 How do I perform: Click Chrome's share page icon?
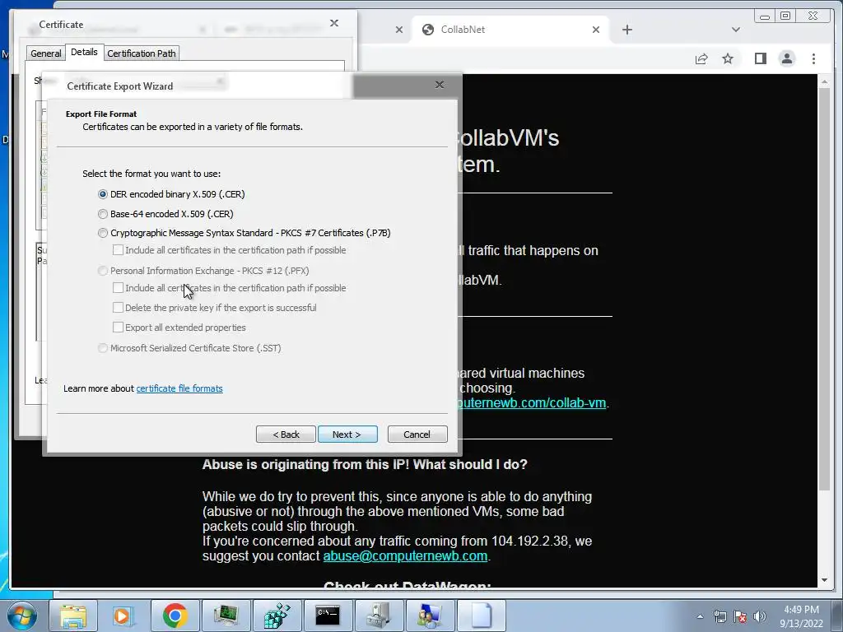pyautogui.click(x=701, y=58)
